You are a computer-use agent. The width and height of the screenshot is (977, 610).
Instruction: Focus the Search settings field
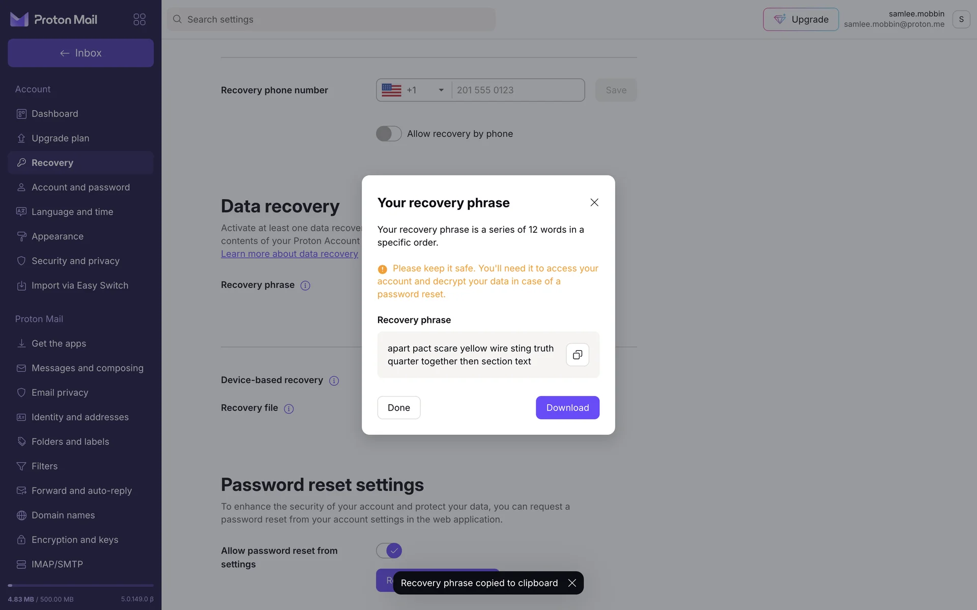click(331, 19)
